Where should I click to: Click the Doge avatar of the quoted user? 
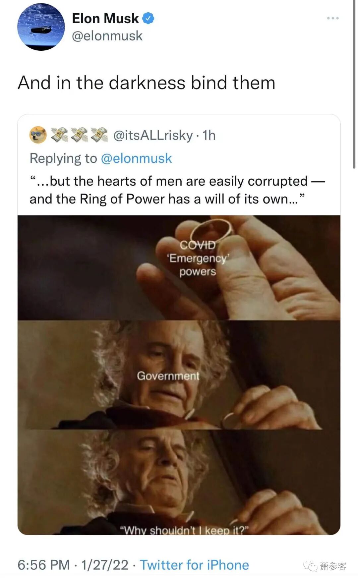click(38, 135)
